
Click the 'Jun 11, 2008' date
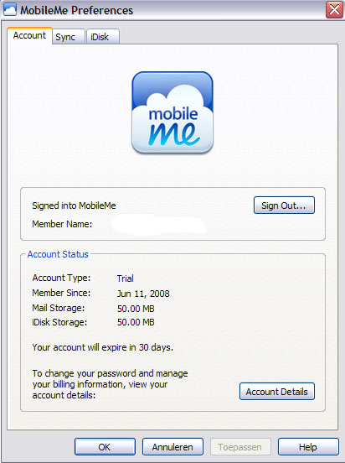pos(143,294)
